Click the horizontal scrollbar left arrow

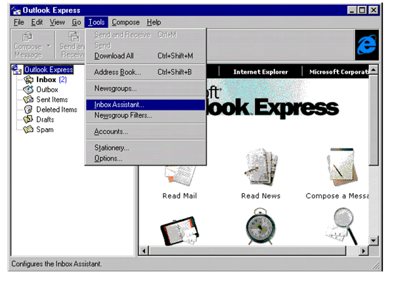click(144, 250)
